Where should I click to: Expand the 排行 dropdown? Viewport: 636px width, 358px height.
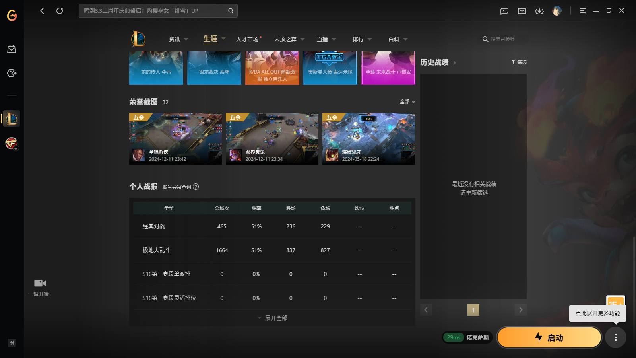tap(370, 39)
